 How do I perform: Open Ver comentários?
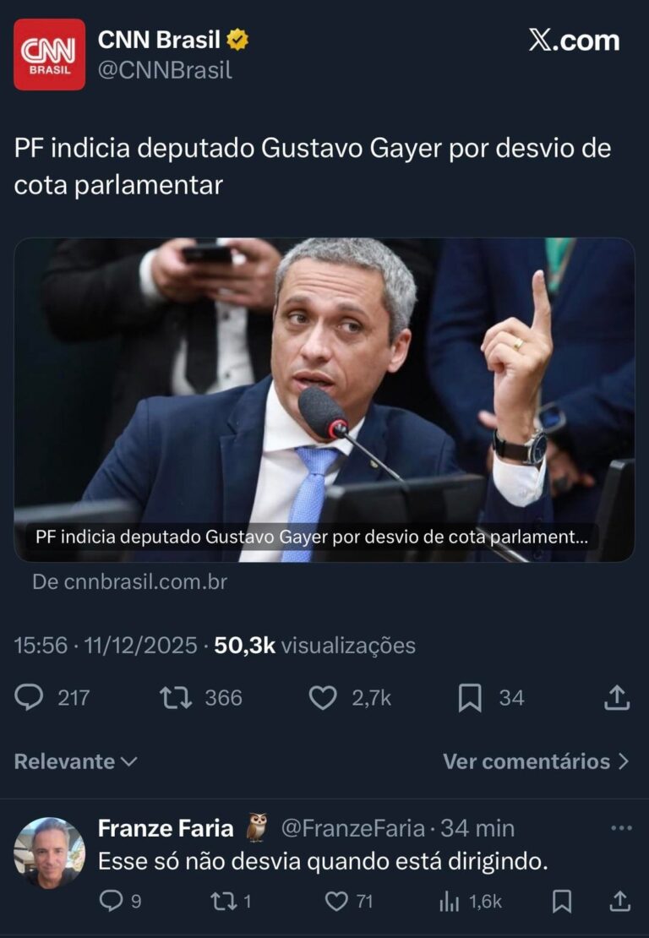coord(536,761)
